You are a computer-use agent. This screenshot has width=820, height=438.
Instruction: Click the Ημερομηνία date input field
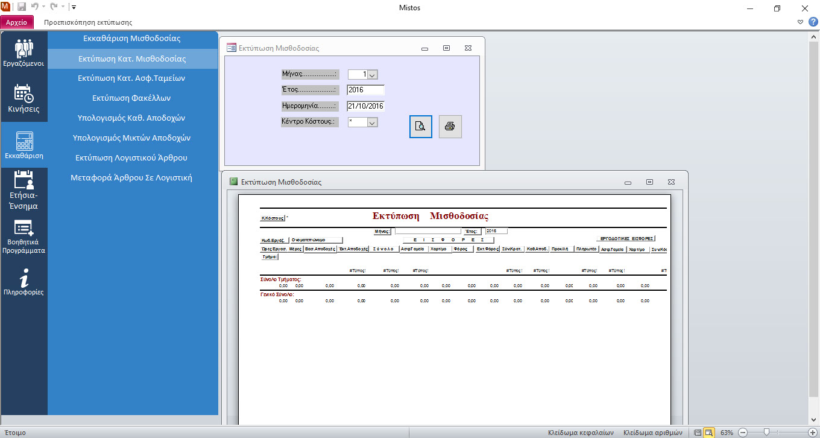[365, 106]
